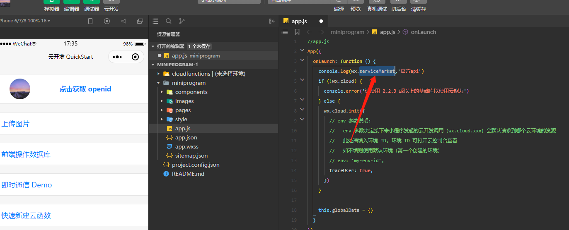569x230 pixels.
Task: Open the iPhone 6/7/8 device dropdown
Action: (25, 21)
